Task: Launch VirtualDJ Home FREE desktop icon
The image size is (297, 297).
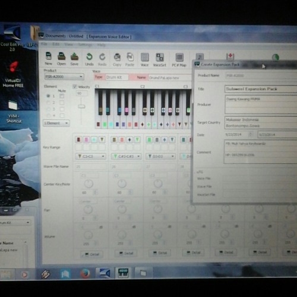Action: coord(13,74)
